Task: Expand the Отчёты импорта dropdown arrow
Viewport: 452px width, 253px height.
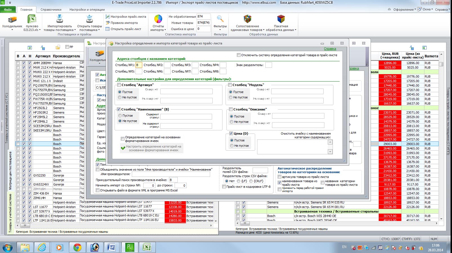Action: click(x=165, y=30)
